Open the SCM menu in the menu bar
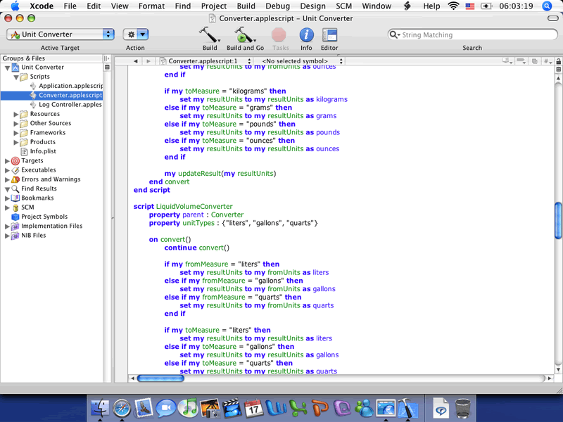563x422 pixels. [x=344, y=6]
